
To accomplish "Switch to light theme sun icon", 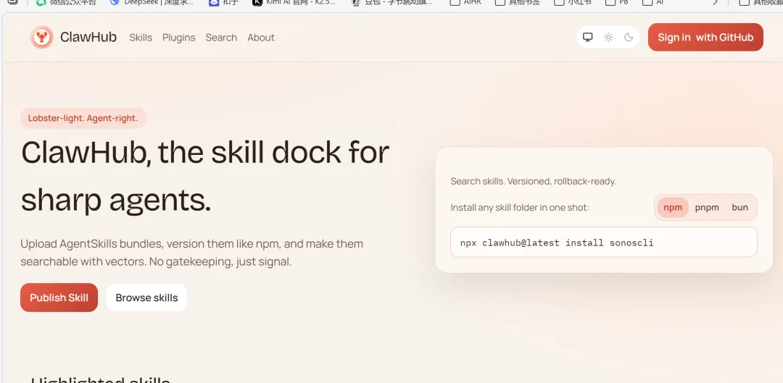I will coord(608,38).
